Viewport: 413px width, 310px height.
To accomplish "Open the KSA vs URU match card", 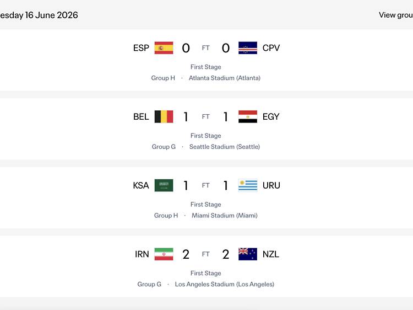I will click(206, 197).
